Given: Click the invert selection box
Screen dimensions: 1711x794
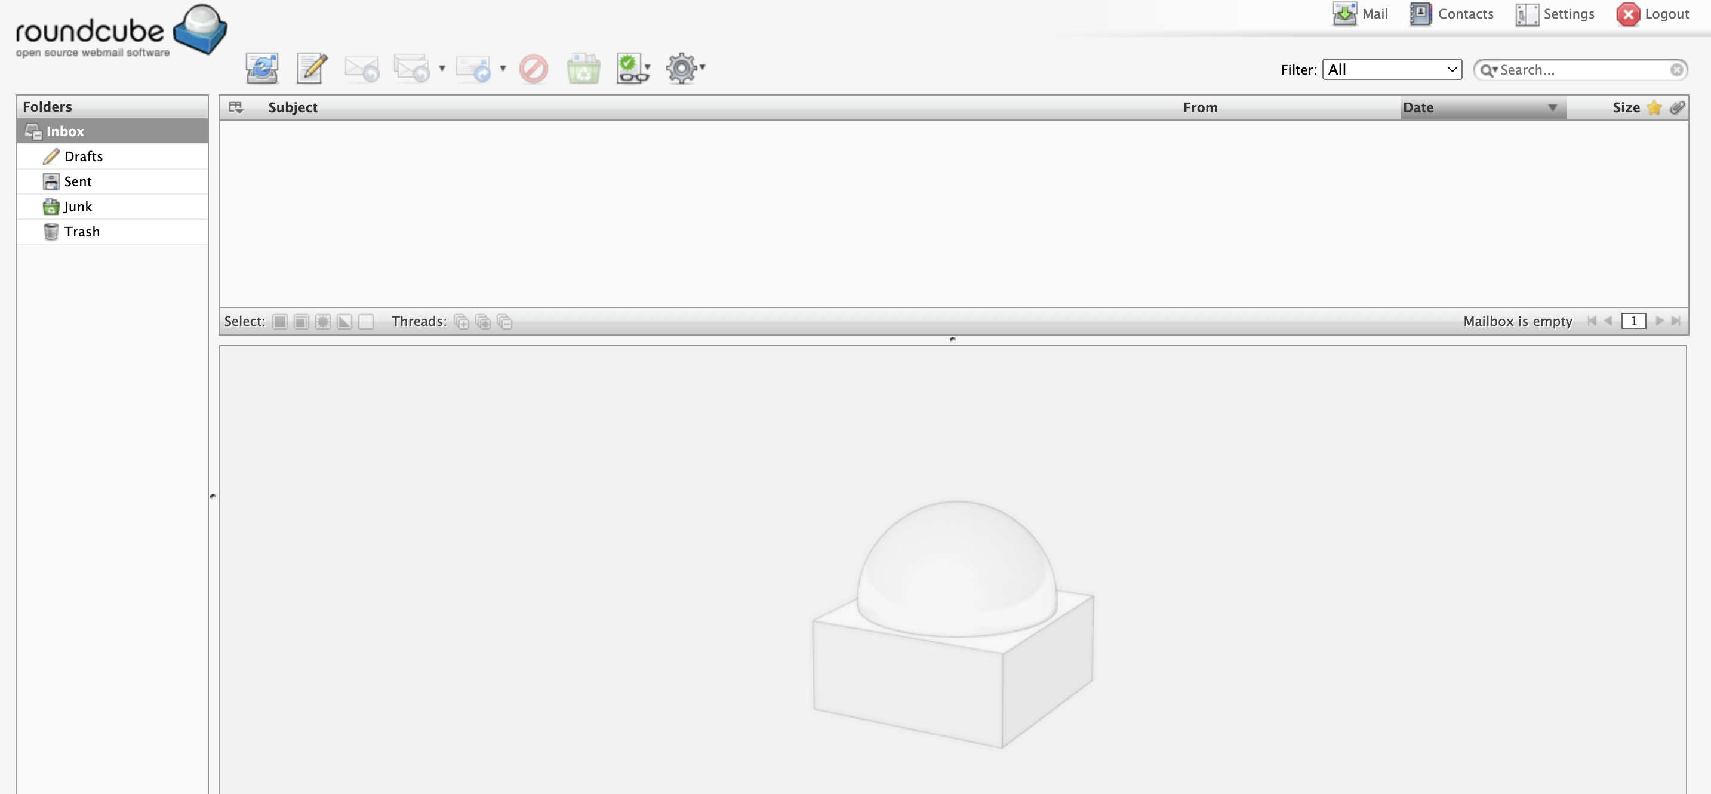Looking at the screenshot, I should (344, 322).
